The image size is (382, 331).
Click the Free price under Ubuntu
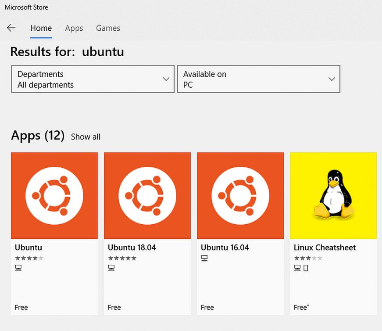point(21,307)
